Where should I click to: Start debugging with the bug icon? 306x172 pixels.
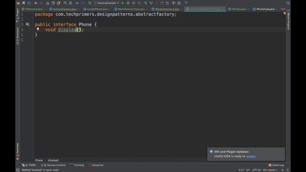coord(128,3)
